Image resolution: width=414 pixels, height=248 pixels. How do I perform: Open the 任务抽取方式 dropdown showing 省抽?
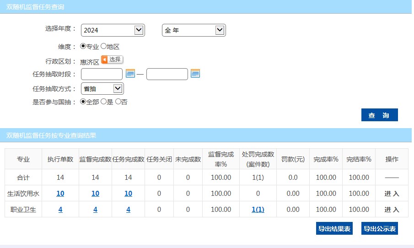(102, 89)
